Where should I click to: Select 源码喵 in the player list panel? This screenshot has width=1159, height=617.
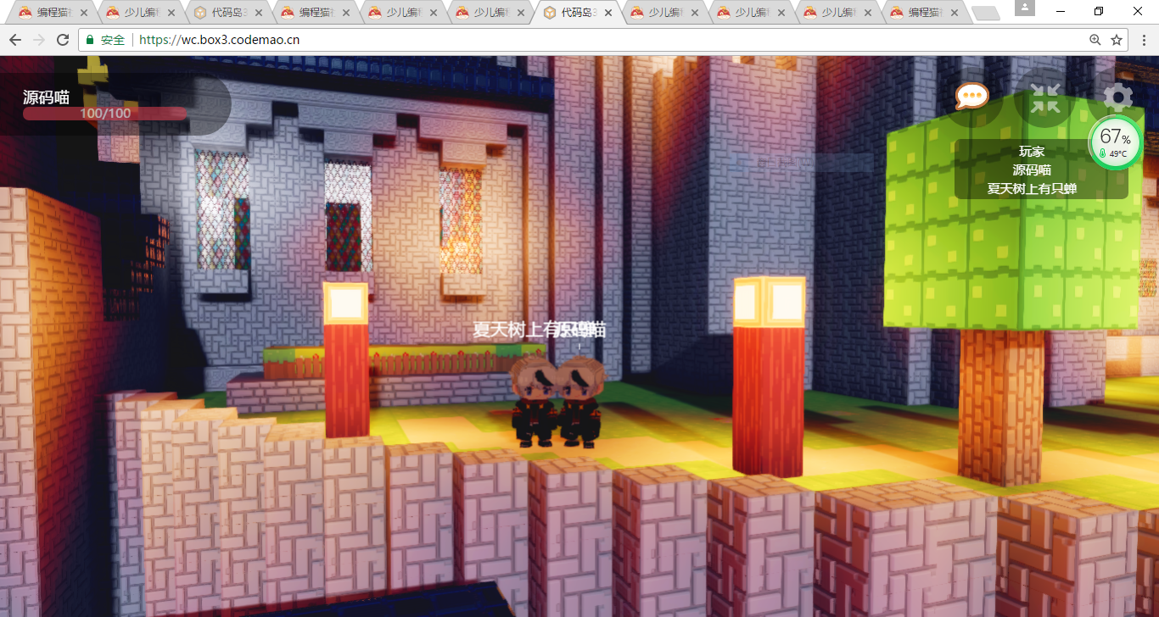click(x=1032, y=170)
